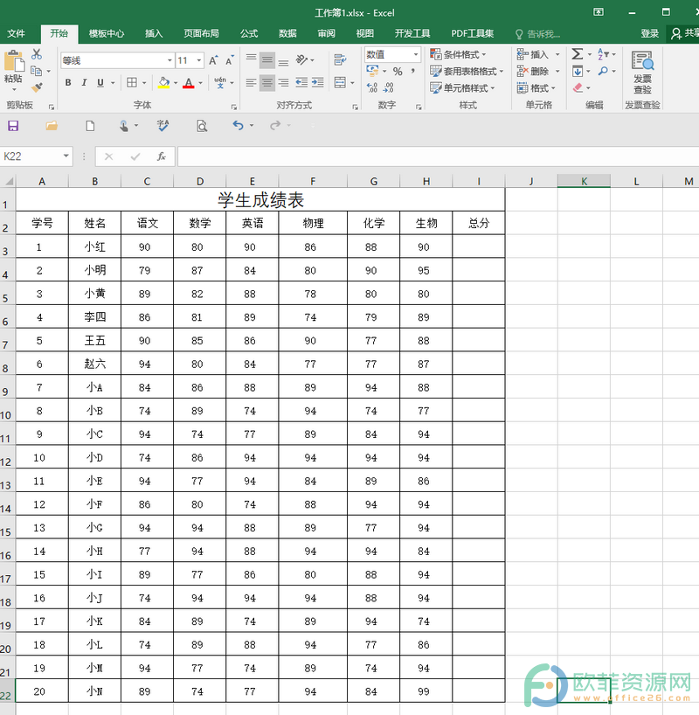Switch to the 数据 tab
The image size is (699, 715).
(287, 33)
